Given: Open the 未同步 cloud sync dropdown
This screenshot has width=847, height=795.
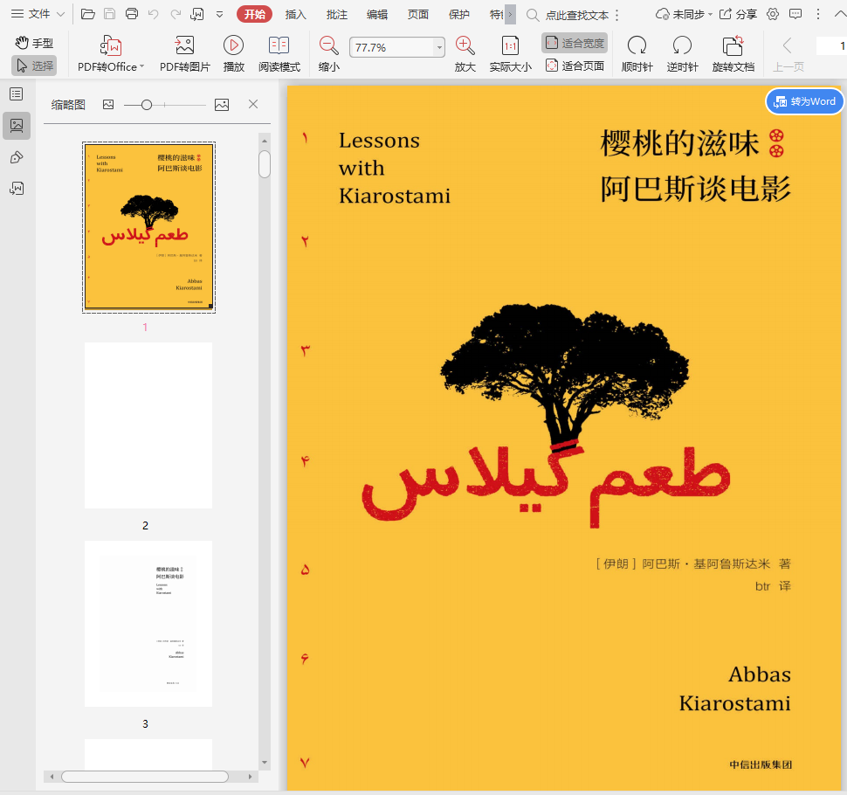Looking at the screenshot, I should [x=684, y=15].
